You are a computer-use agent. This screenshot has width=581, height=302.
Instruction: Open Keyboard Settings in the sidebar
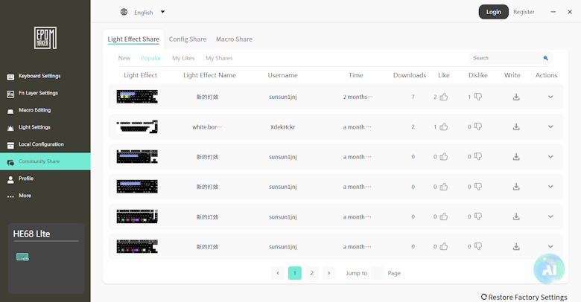(39, 76)
